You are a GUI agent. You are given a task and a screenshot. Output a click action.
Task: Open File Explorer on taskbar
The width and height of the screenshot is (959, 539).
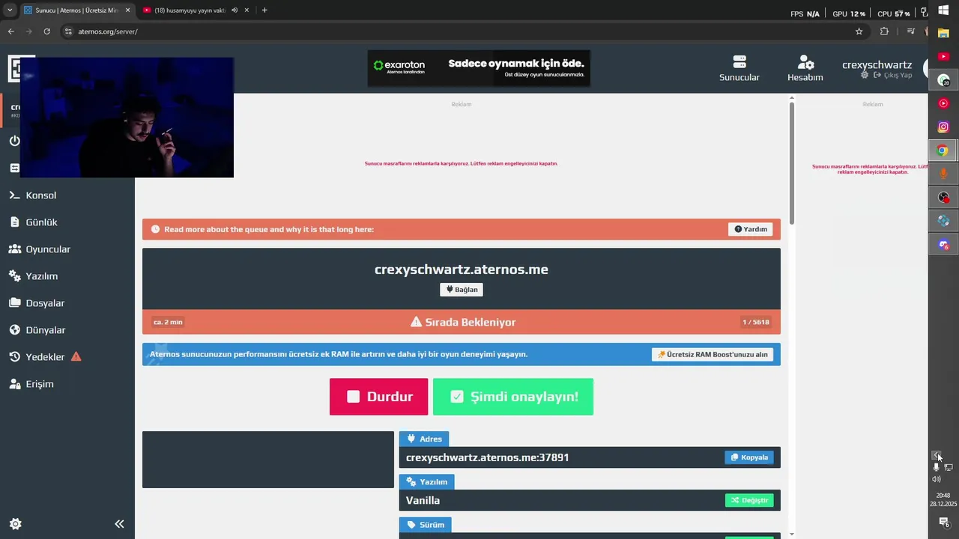click(x=943, y=34)
